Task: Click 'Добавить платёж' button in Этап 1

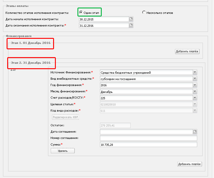Action: (187, 51)
